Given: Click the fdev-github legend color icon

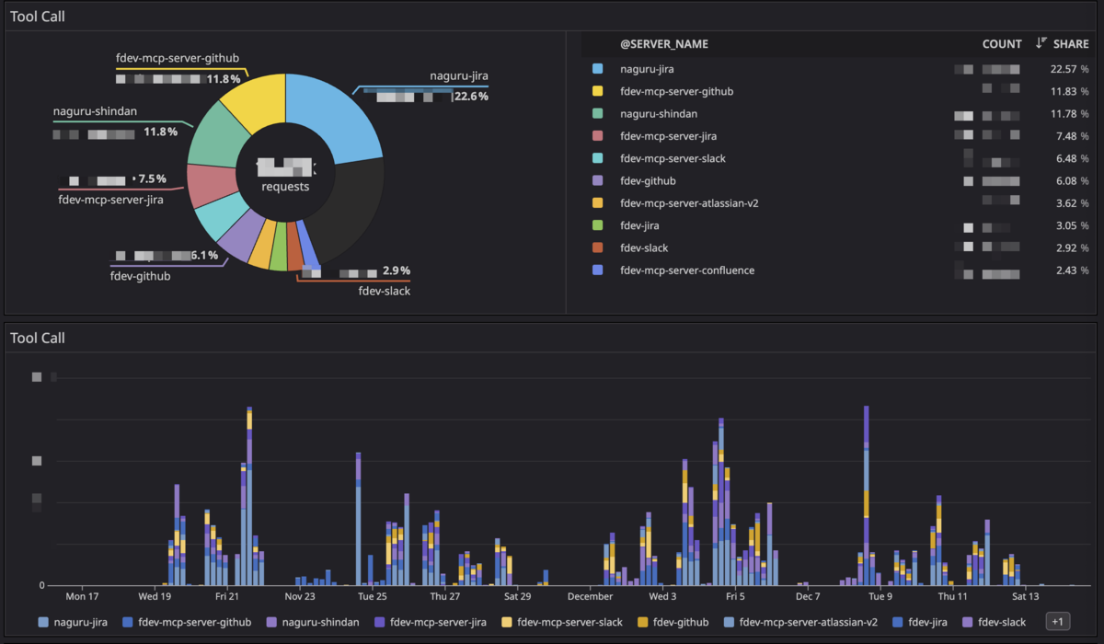Looking at the screenshot, I should coord(641,623).
